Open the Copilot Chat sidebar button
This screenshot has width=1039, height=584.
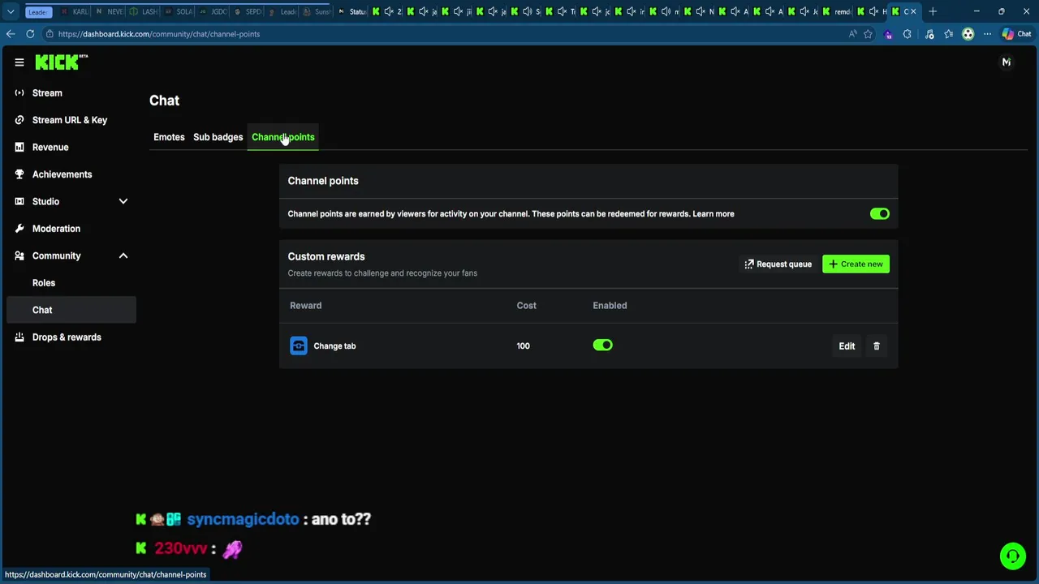click(1016, 34)
